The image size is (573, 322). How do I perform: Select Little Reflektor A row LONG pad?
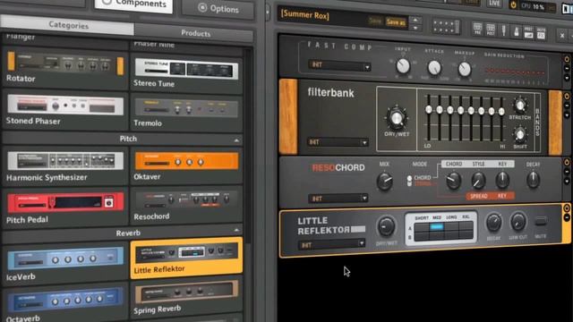click(x=451, y=227)
